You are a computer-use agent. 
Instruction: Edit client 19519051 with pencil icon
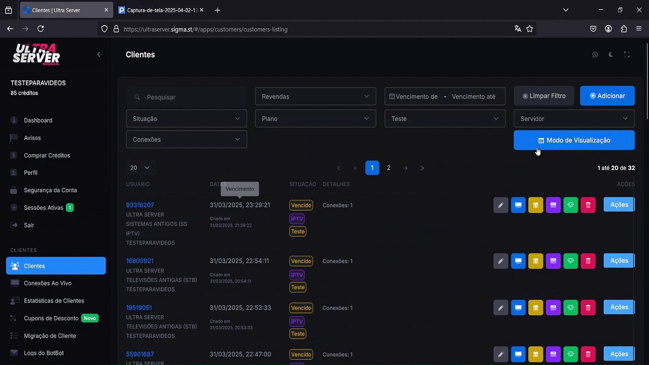pyautogui.click(x=501, y=307)
